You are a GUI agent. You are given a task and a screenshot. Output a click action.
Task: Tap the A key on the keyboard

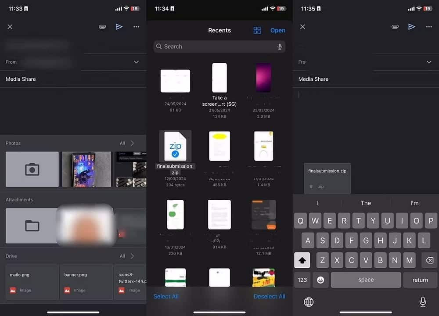click(308, 241)
